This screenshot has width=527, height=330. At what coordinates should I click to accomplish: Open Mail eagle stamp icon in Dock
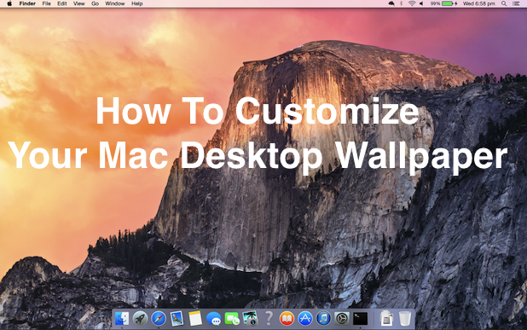(177, 318)
